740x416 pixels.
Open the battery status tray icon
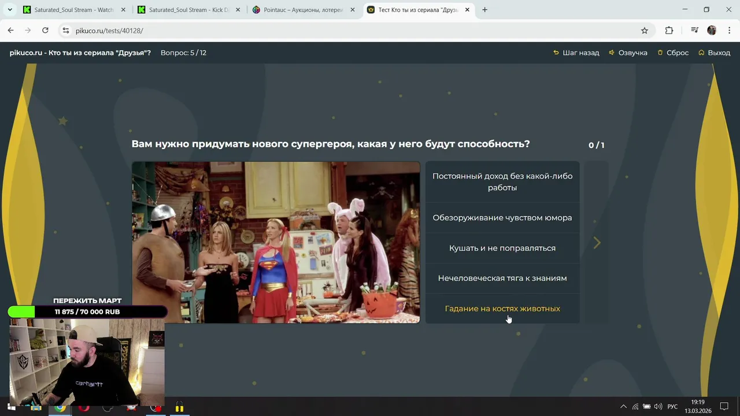(x=647, y=407)
